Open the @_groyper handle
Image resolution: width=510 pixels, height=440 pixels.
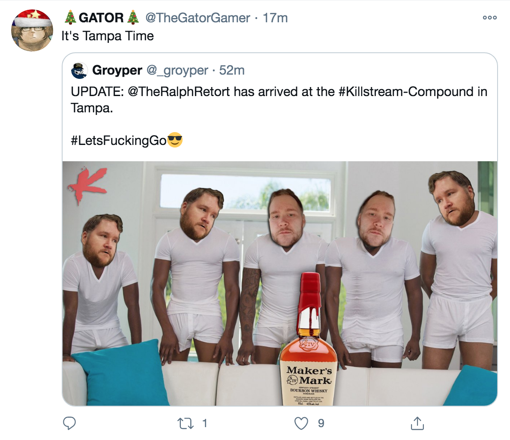coord(177,71)
